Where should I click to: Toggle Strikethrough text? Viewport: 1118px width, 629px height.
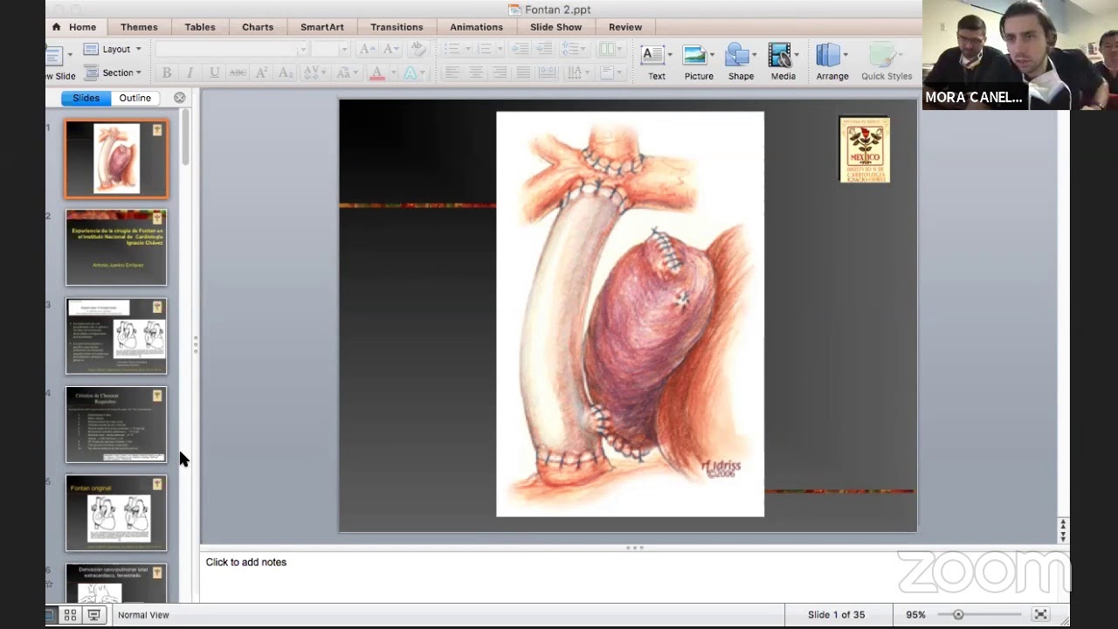coord(238,73)
